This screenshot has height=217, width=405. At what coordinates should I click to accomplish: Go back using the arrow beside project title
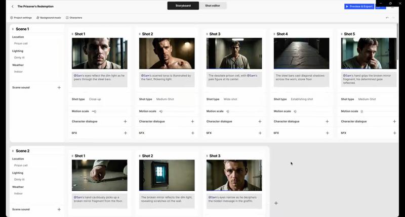point(12,7)
